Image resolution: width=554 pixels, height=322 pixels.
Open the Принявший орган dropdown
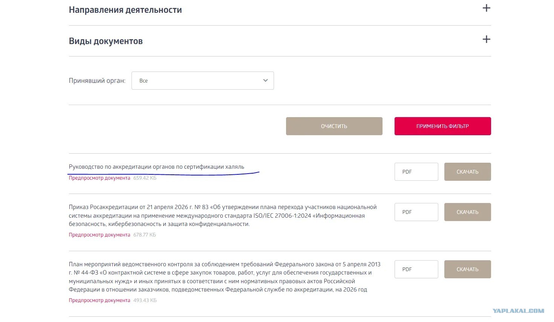(202, 81)
